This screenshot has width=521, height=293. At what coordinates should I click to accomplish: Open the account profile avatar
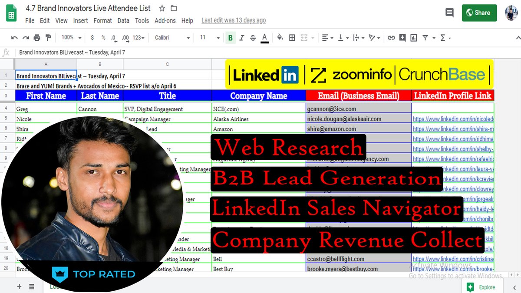coord(511,13)
